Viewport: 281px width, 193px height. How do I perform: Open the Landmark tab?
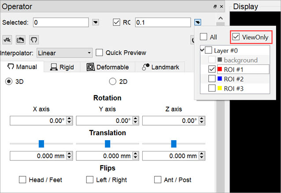point(160,67)
